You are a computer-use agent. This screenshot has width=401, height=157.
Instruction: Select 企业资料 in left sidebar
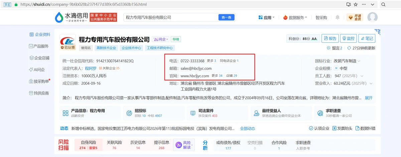coord(40,34)
